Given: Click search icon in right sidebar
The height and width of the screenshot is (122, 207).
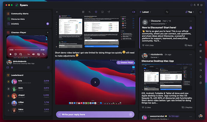Looking at the screenshot, I should coord(200,57).
